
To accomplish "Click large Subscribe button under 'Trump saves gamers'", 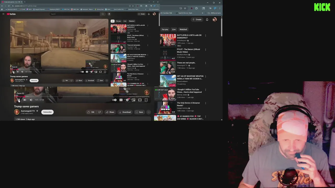I will [x=47, y=112].
